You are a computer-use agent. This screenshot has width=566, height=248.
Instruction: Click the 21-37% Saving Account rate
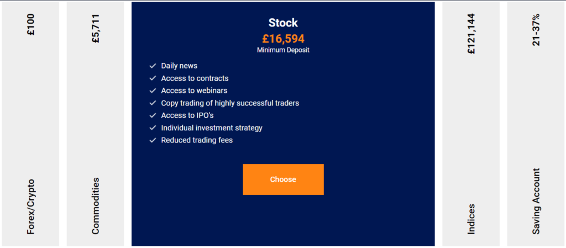tap(536, 29)
